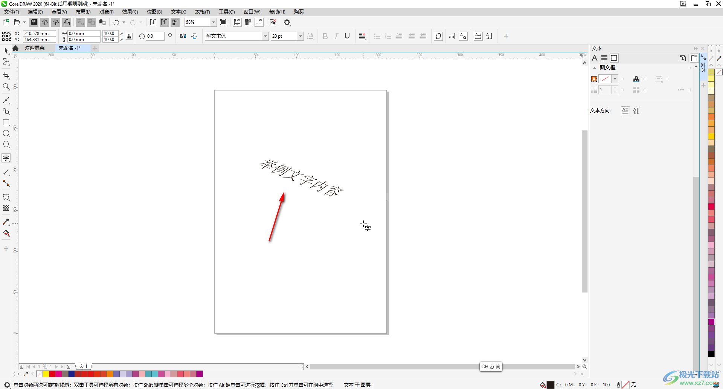The image size is (723, 389).
Task: Toggle Italic formatting
Action: tap(336, 36)
